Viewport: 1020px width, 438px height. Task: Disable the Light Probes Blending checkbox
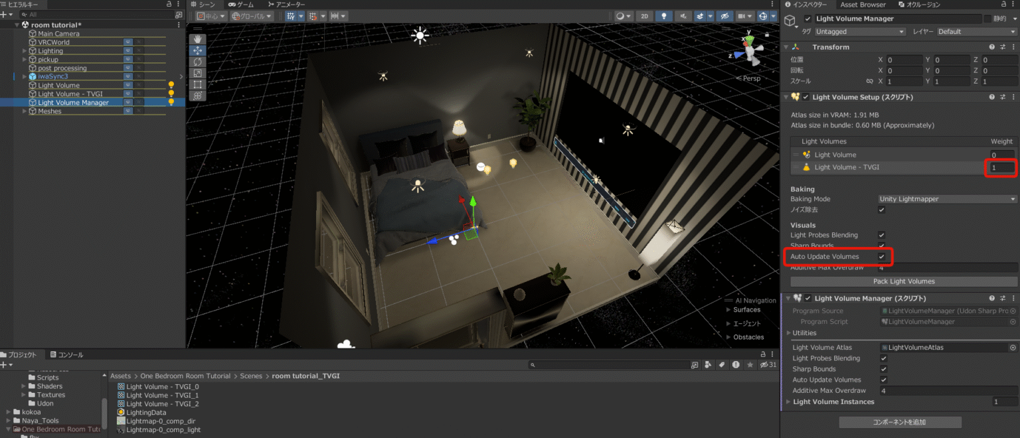882,235
